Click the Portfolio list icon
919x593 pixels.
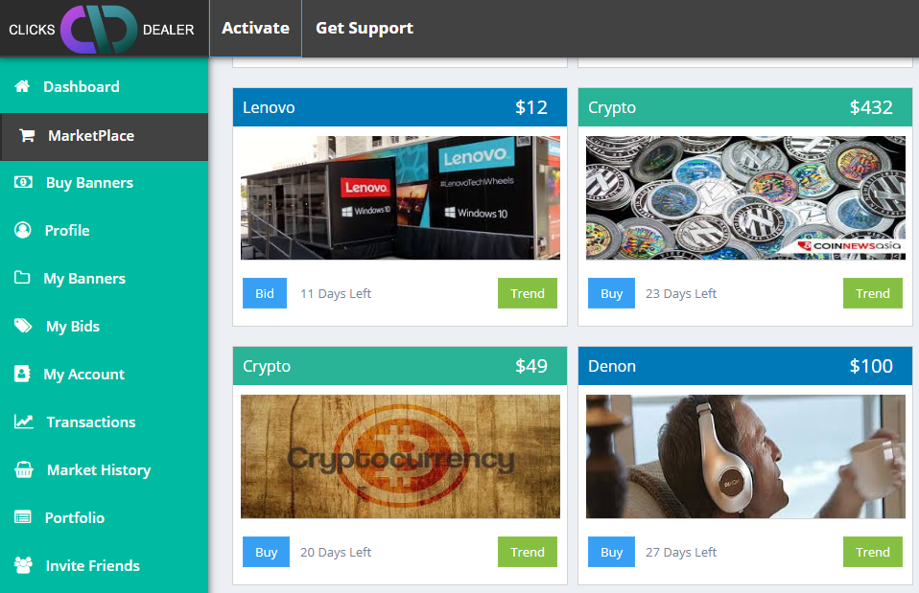click(23, 517)
